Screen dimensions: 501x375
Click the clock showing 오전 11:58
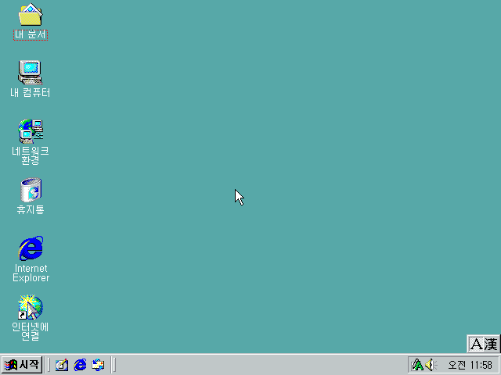pos(470,365)
